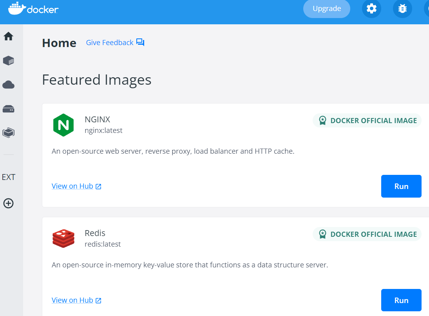Click the redis:latest tag text
The width and height of the screenshot is (429, 316).
(103, 244)
